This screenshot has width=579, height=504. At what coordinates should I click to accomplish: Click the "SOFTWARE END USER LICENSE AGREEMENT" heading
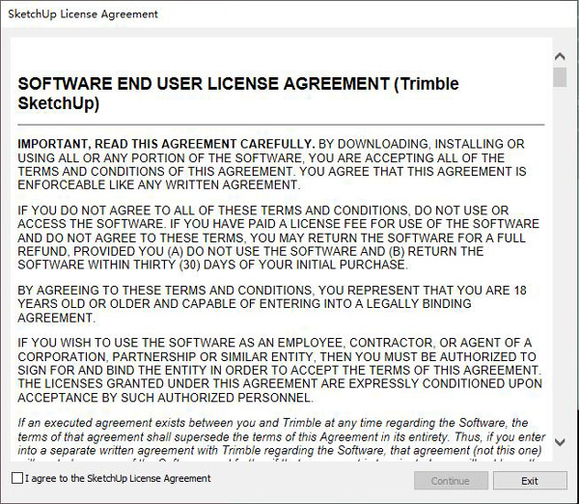click(x=203, y=83)
